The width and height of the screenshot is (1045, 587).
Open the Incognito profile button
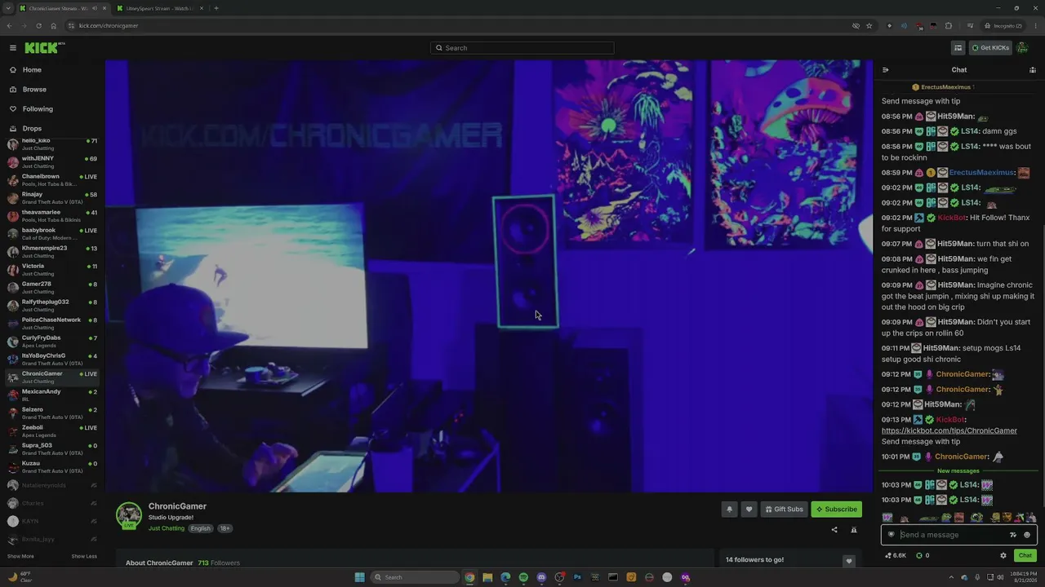[1003, 25]
